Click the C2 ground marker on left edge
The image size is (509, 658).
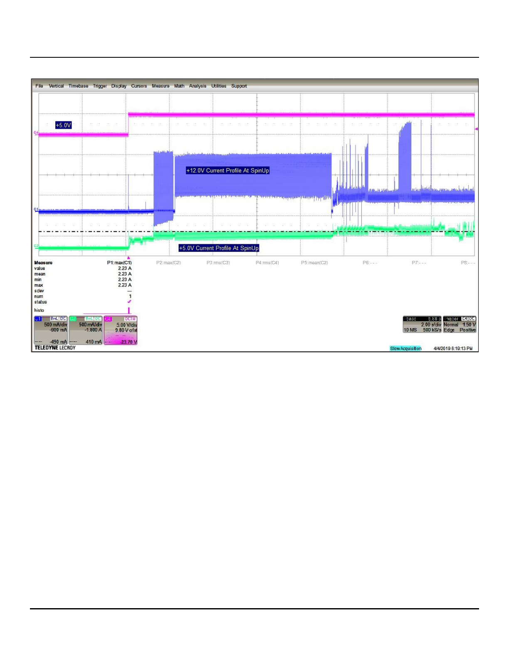(36, 246)
